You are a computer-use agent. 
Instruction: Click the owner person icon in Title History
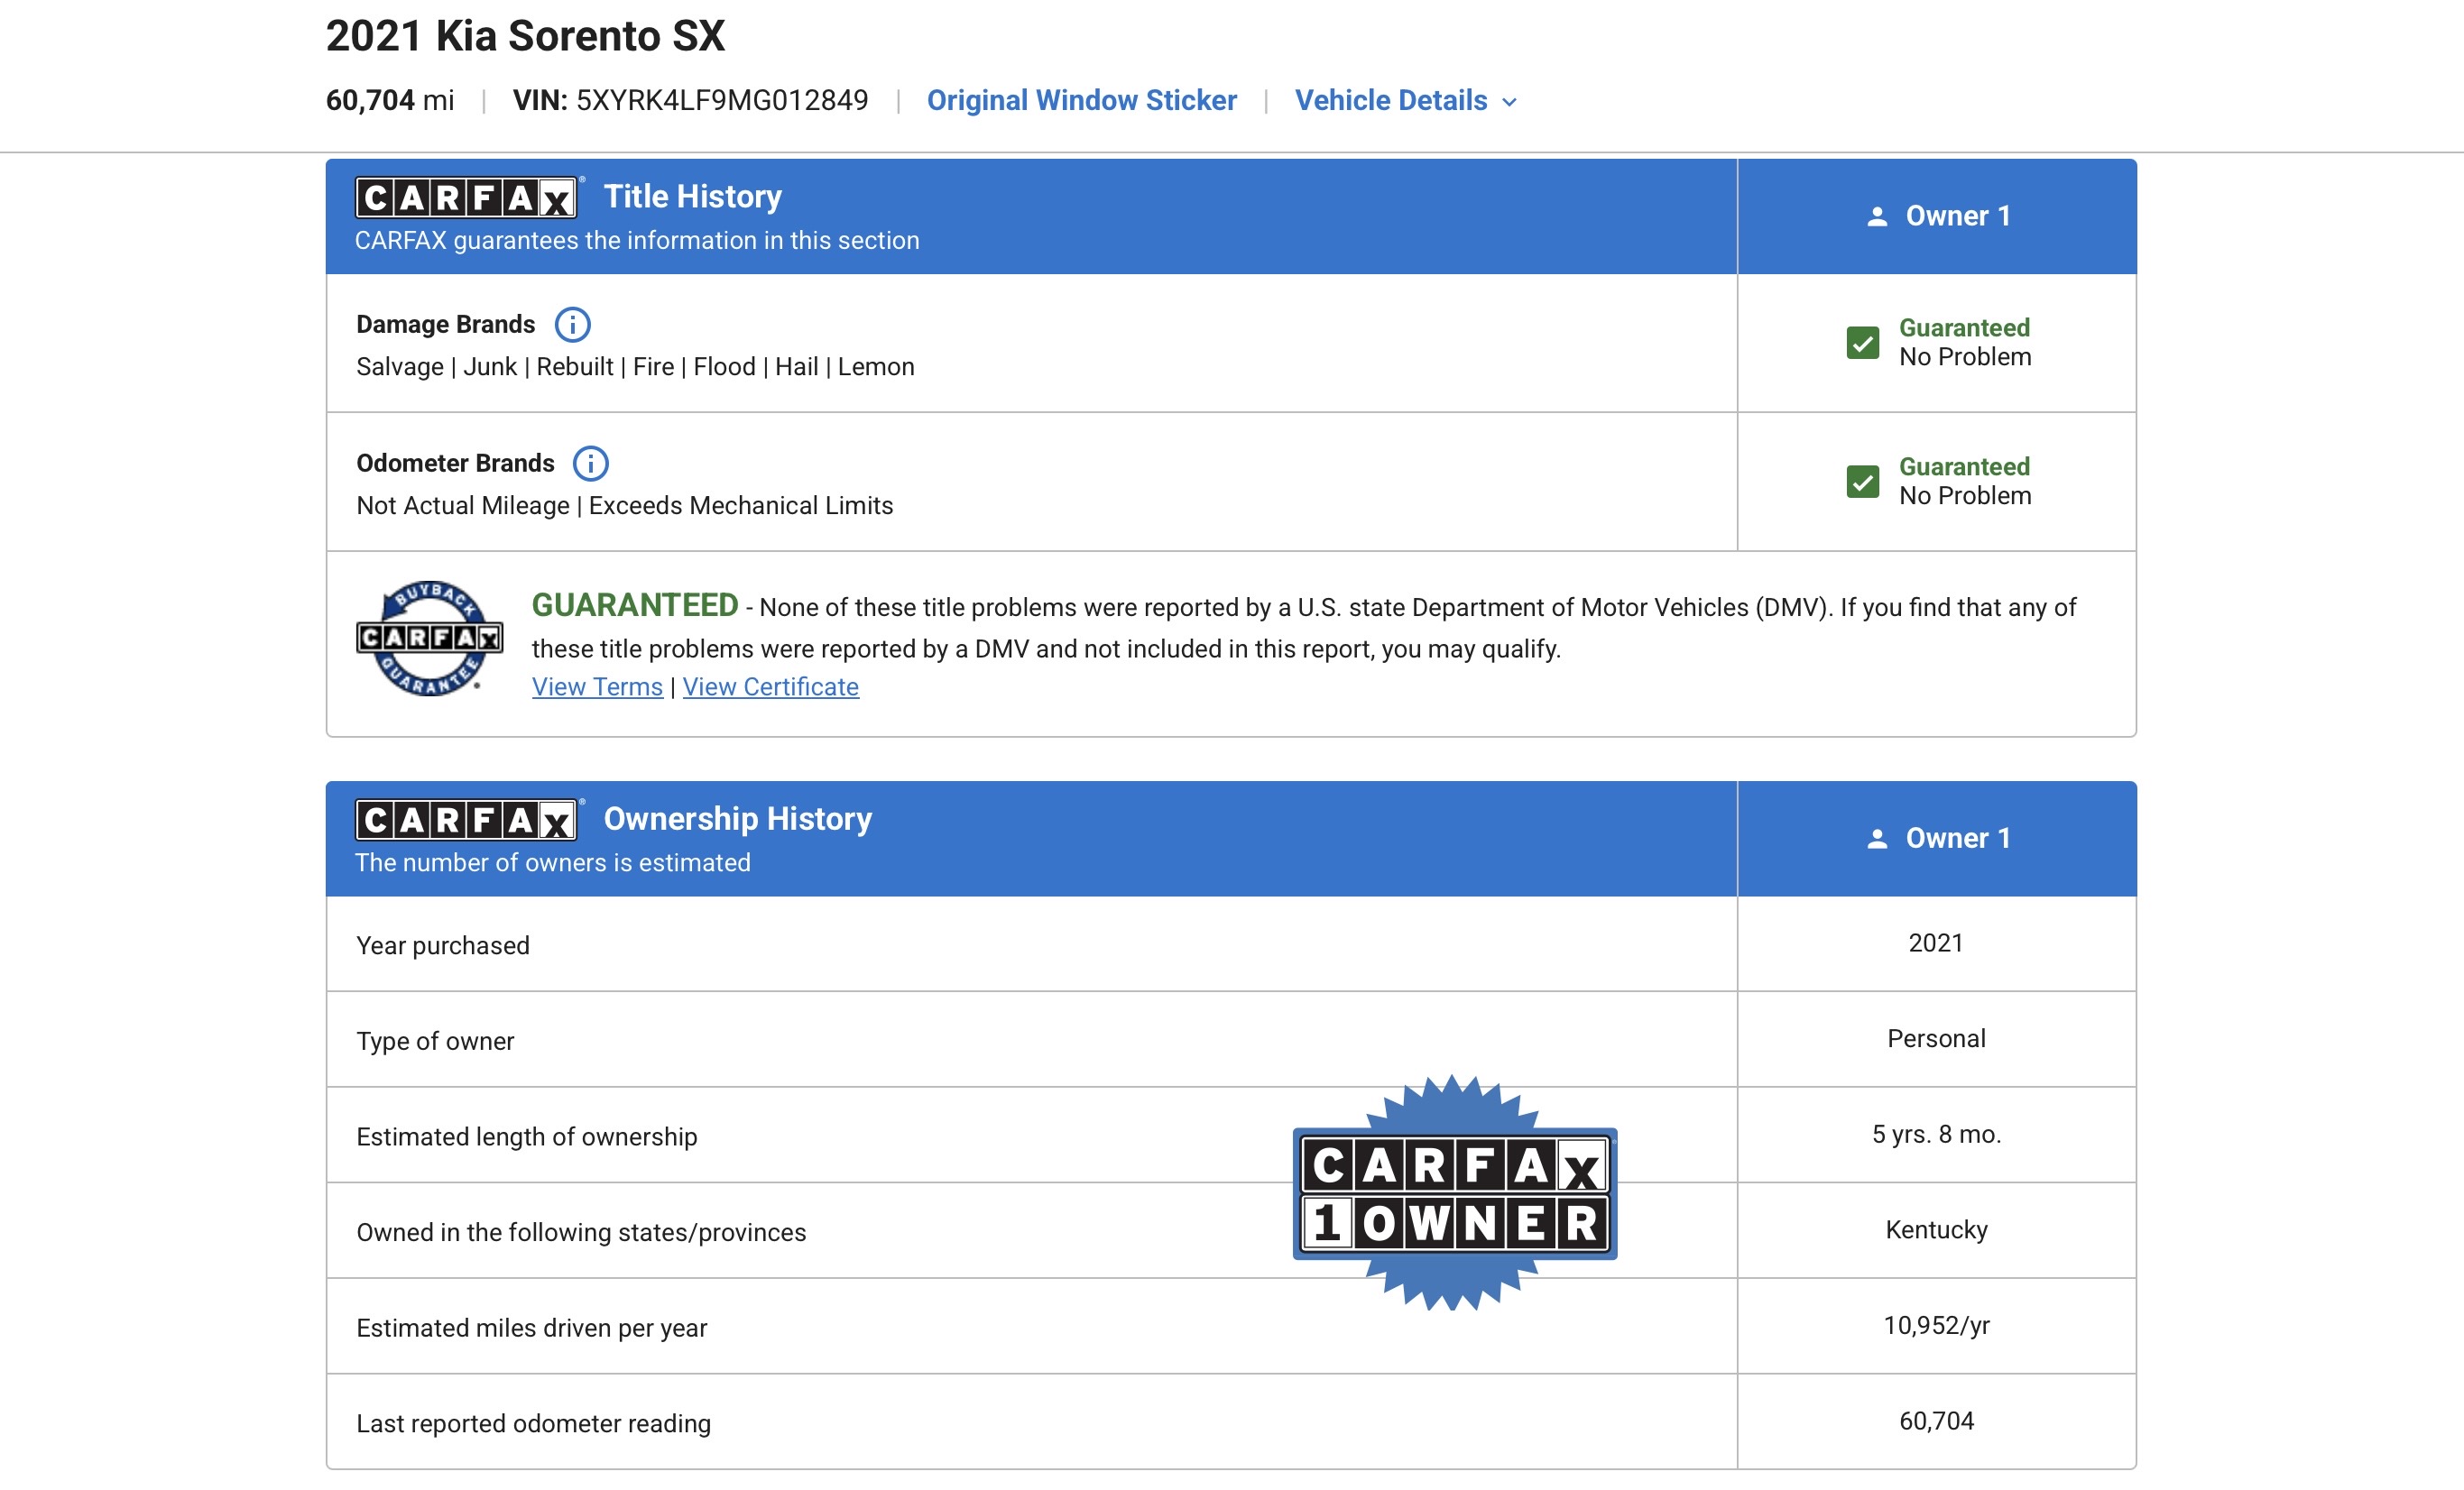pyautogui.click(x=1877, y=216)
